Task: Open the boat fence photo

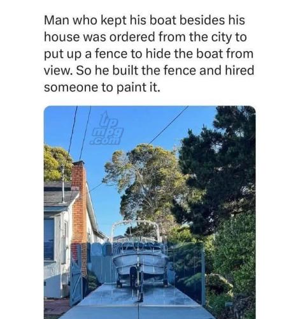Action: [x=150, y=212]
